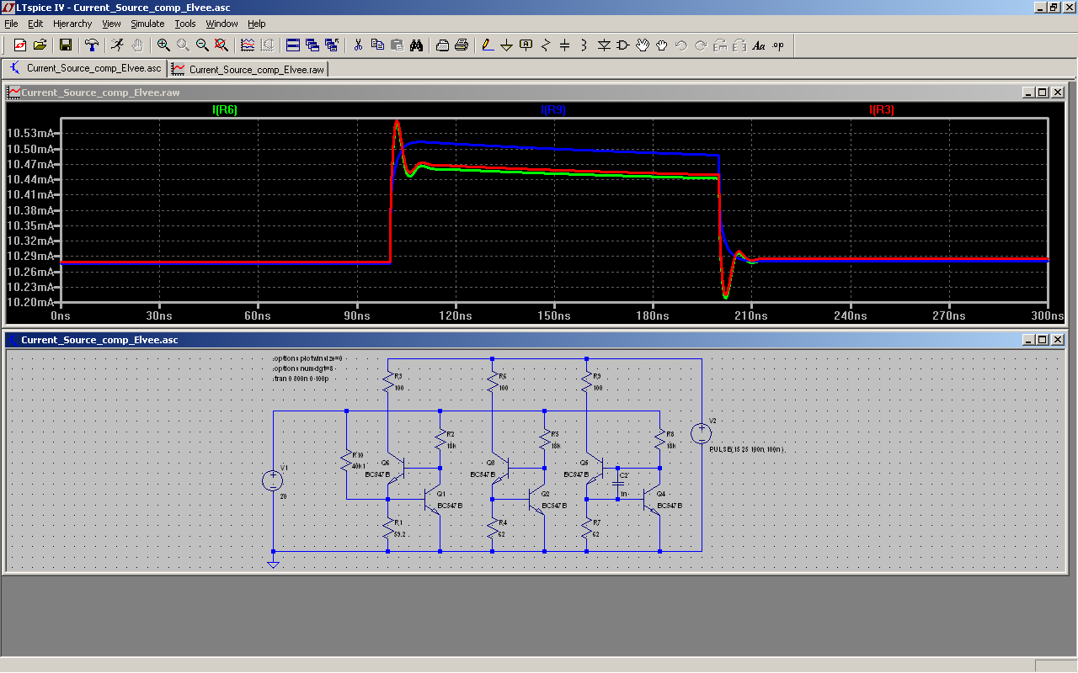The height and width of the screenshot is (673, 1078).
Task: Click resistor R1 labeled 59.2
Action: (387, 528)
